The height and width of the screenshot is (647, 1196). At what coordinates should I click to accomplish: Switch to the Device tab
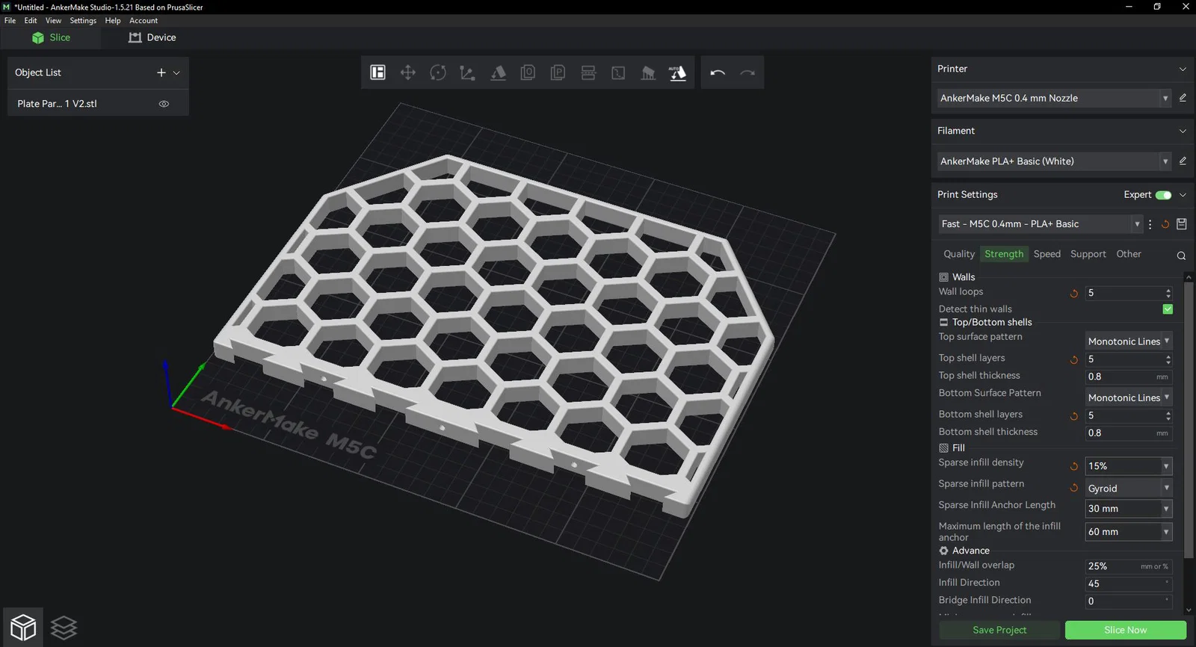point(152,37)
